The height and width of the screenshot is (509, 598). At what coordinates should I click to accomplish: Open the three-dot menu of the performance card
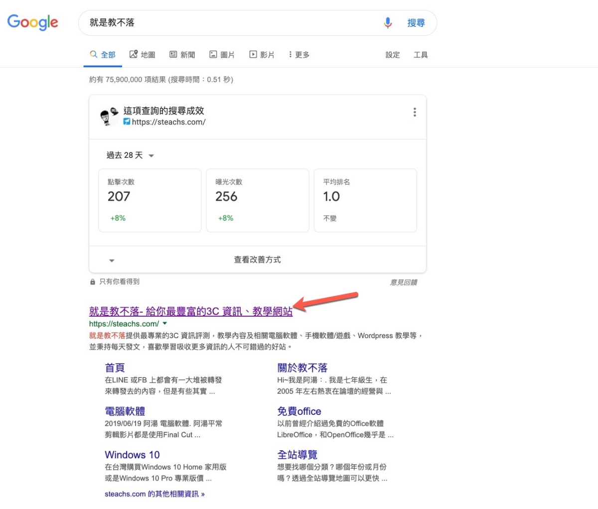(415, 112)
